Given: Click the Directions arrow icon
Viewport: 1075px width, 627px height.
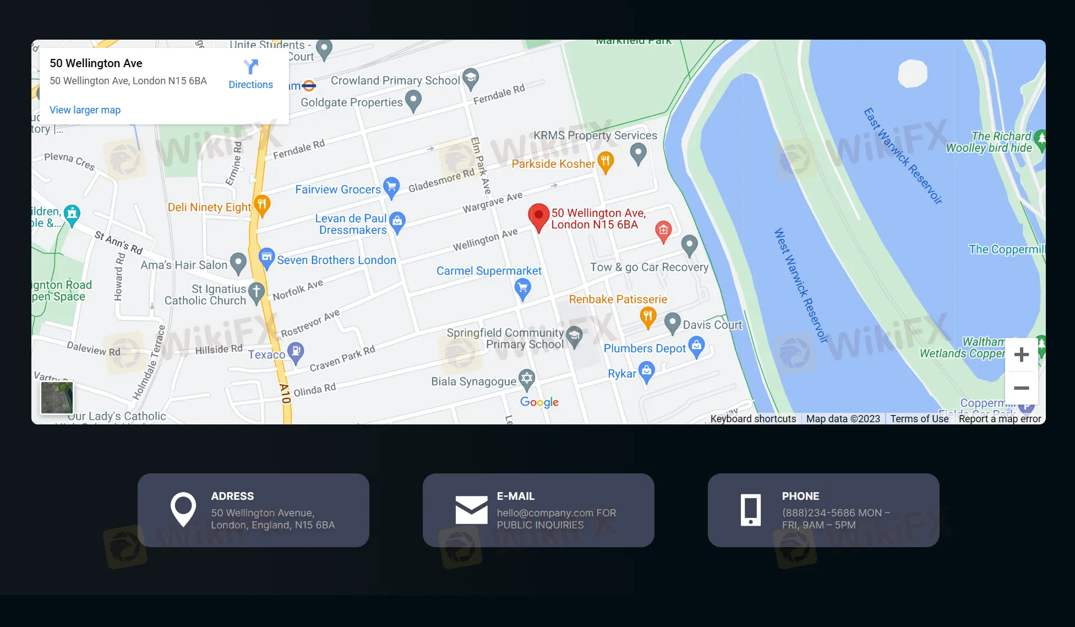Looking at the screenshot, I should 250,67.
